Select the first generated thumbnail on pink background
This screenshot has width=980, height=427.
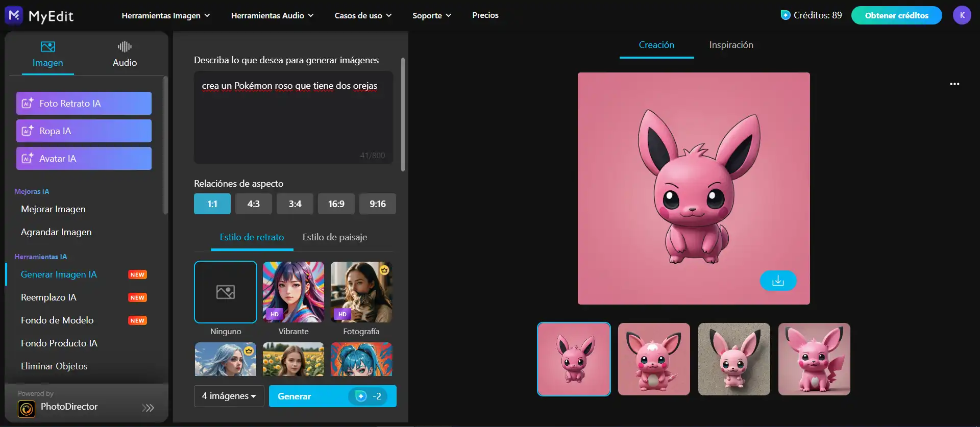pyautogui.click(x=574, y=359)
